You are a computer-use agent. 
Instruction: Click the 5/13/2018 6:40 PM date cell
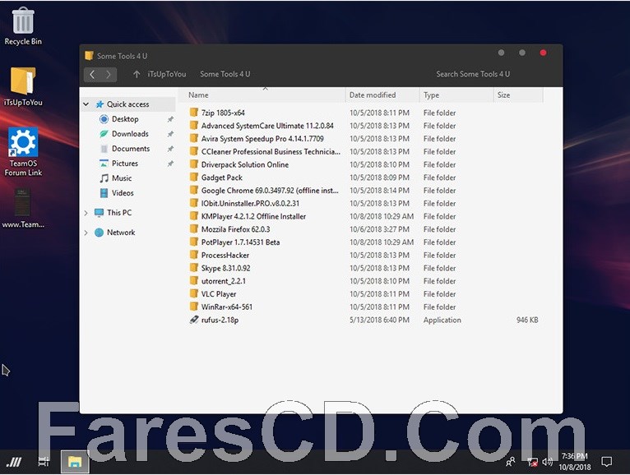click(379, 320)
